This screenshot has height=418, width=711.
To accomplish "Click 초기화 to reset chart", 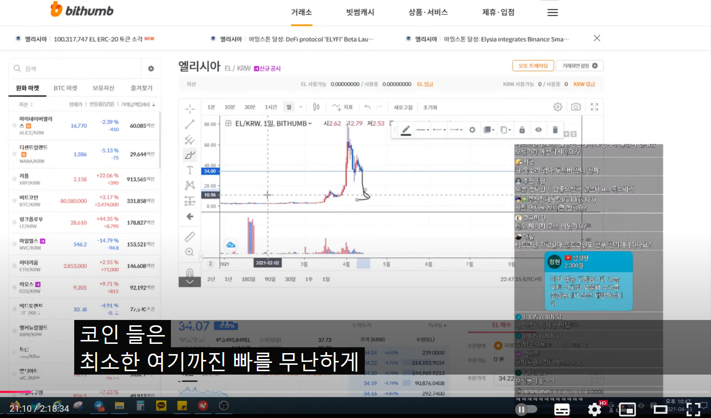I will point(430,107).
